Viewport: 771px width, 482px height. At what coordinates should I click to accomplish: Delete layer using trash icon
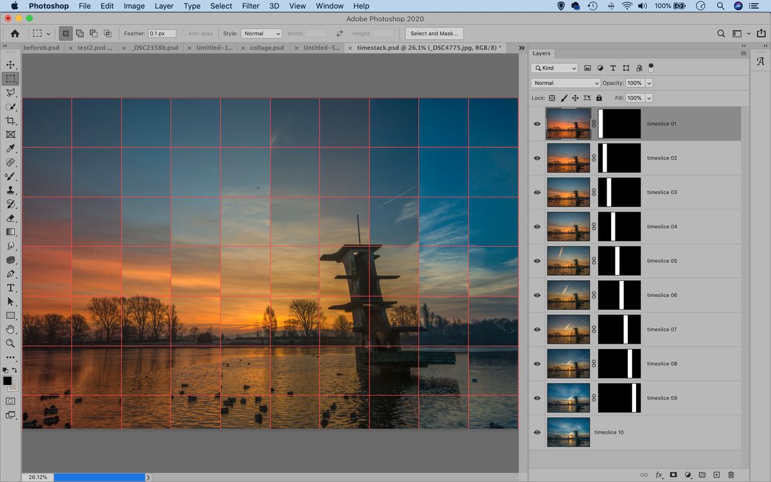tap(732, 474)
